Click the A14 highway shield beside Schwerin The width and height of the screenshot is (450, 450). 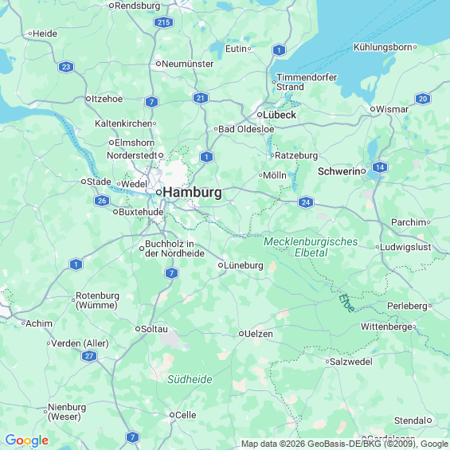point(380,167)
